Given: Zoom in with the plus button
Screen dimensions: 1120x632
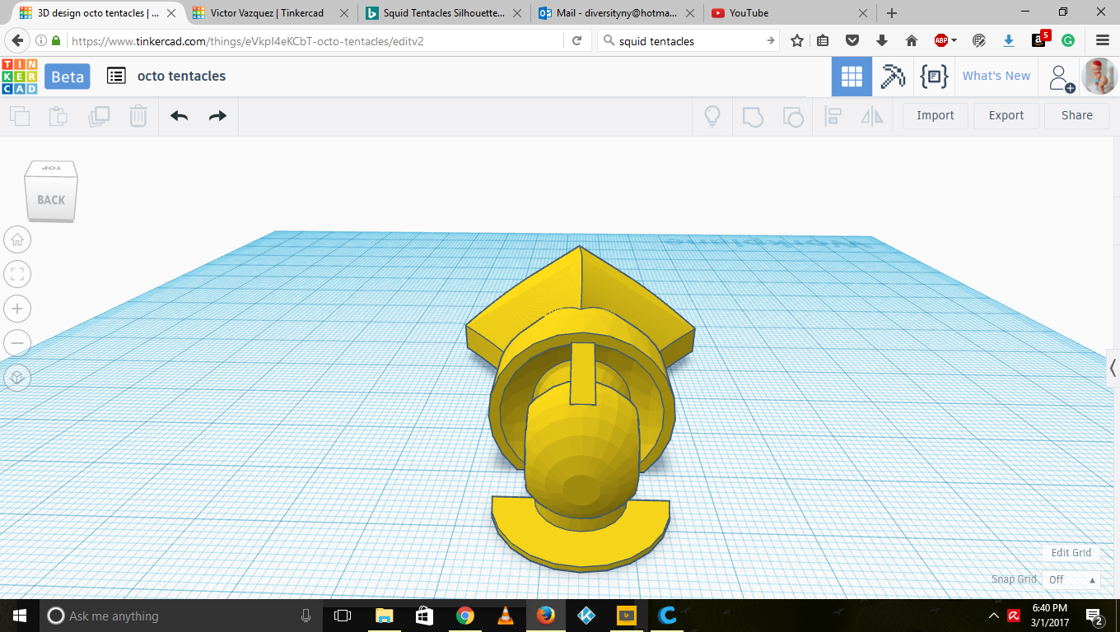Looking at the screenshot, I should pos(17,309).
